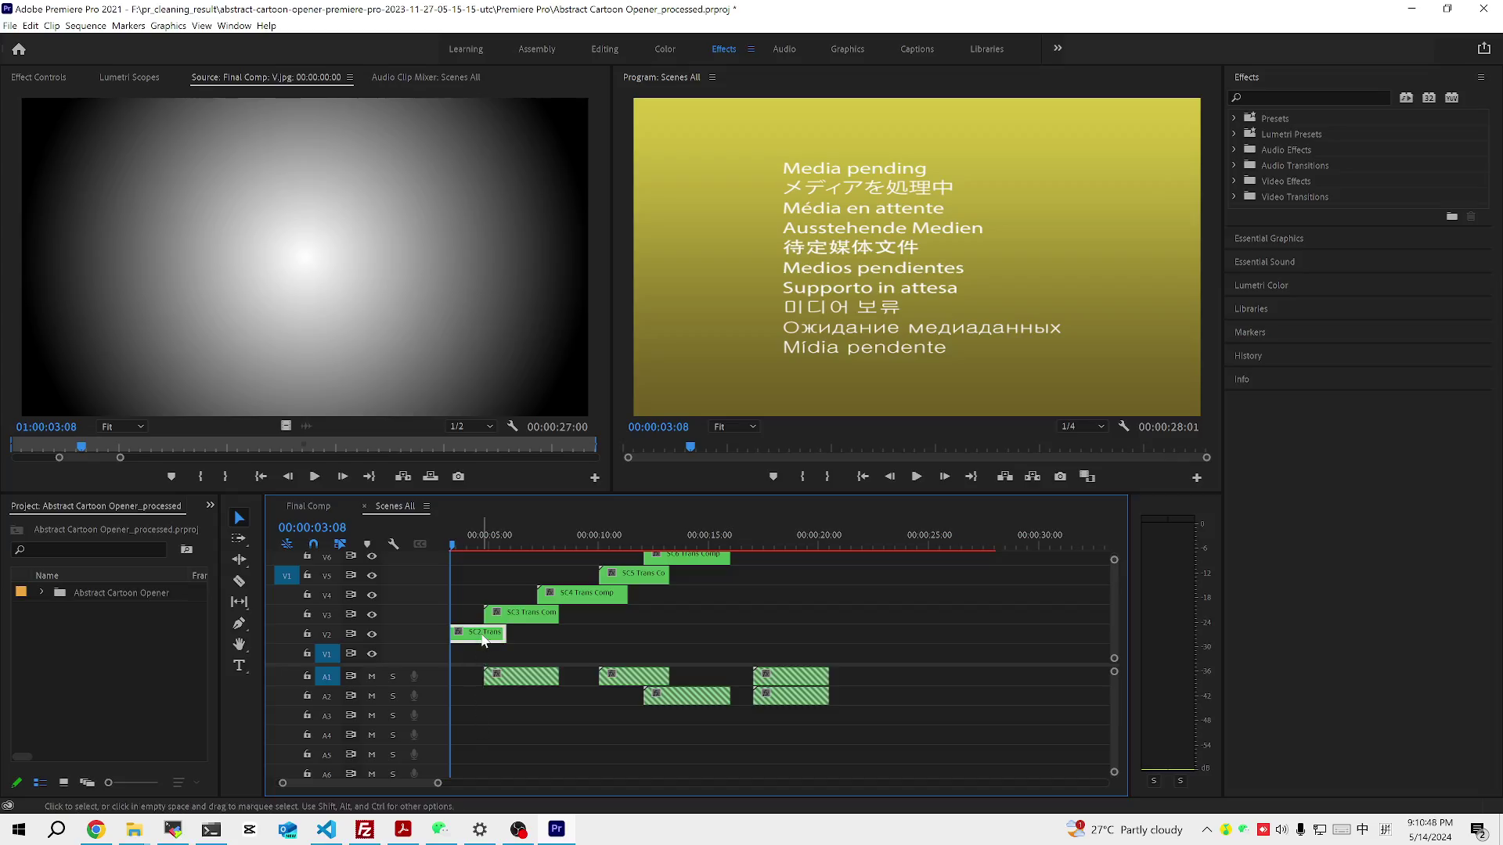This screenshot has height=845, width=1503.
Task: Open the Sequence menu
Action: click(x=85, y=26)
